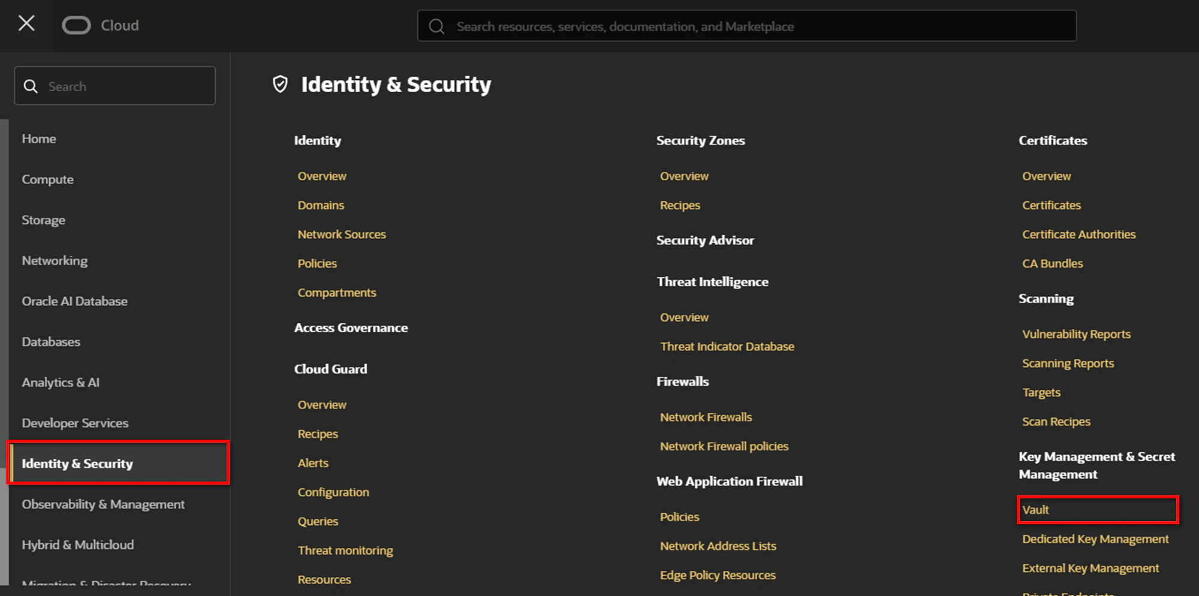The height and width of the screenshot is (596, 1199).
Task: Click the sidebar vertical scrollbar
Action: [x=4, y=352]
